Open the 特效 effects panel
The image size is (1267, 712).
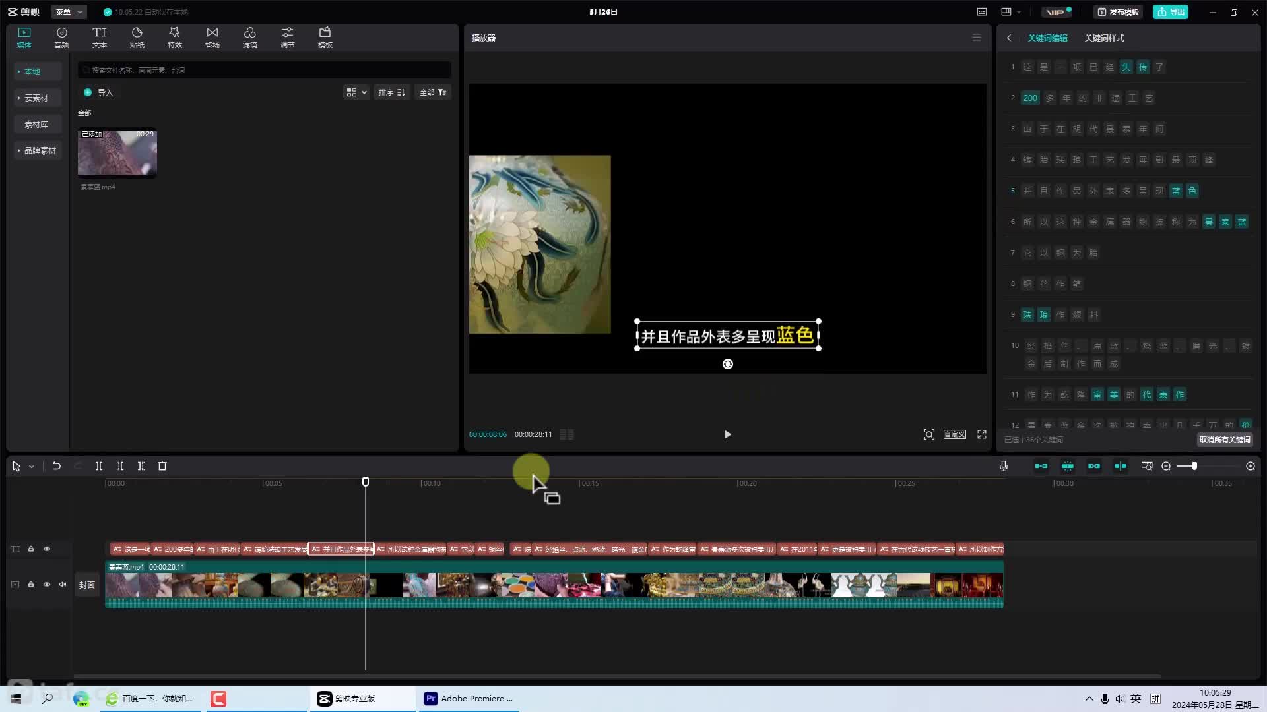point(174,38)
